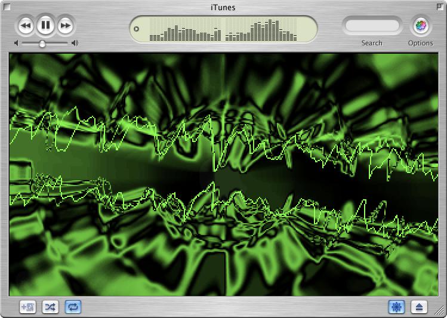The width and height of the screenshot is (447, 318).
Task: Click the visualizer animation area
Action: click(x=223, y=174)
